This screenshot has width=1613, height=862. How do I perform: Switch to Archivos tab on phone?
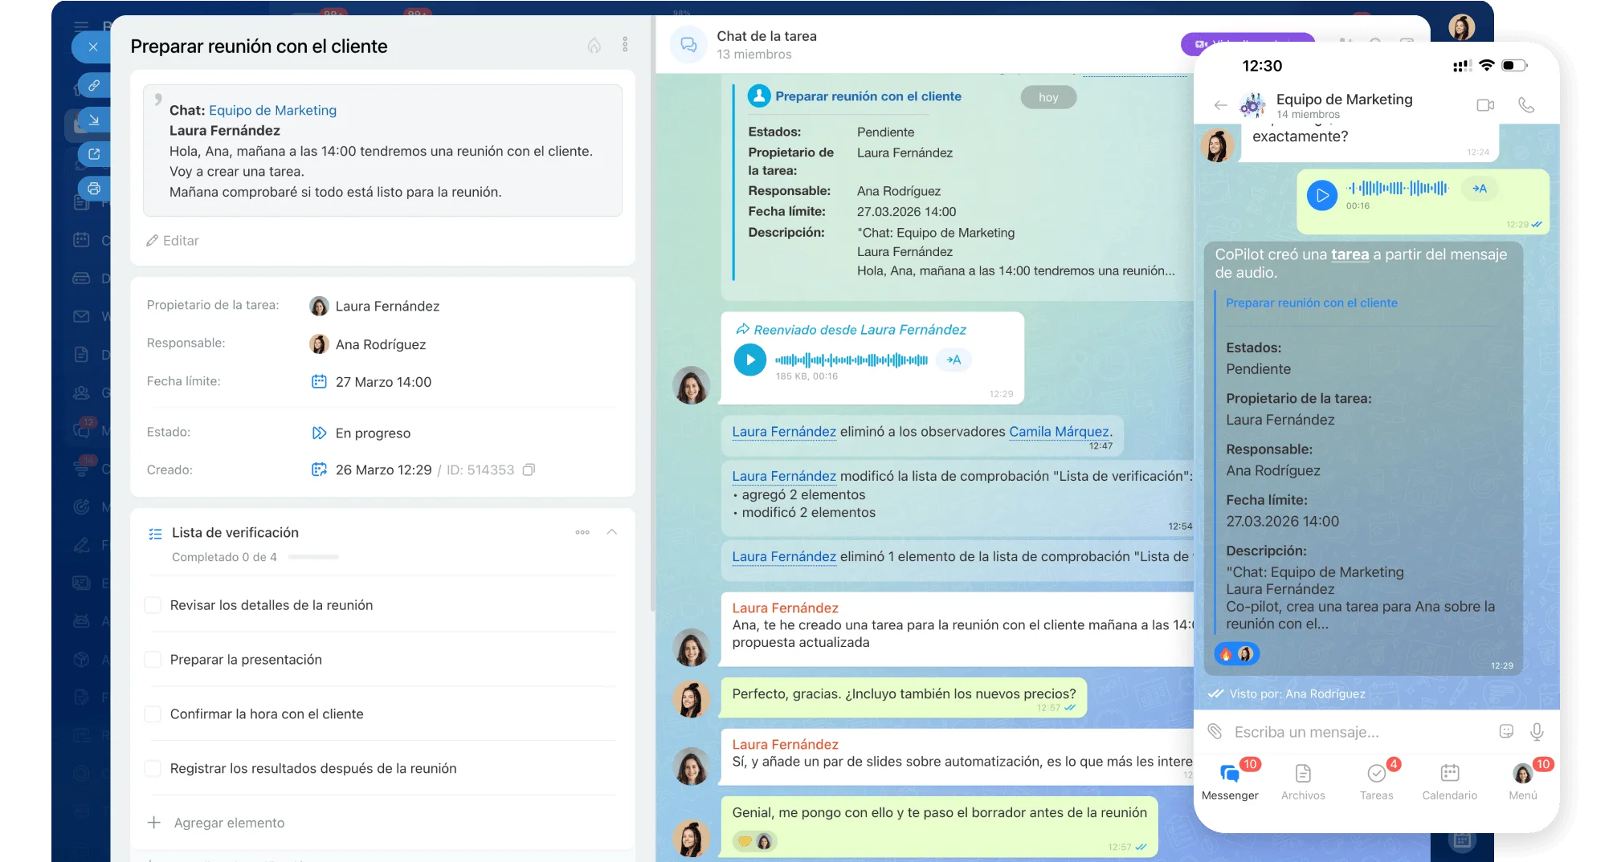point(1303,782)
